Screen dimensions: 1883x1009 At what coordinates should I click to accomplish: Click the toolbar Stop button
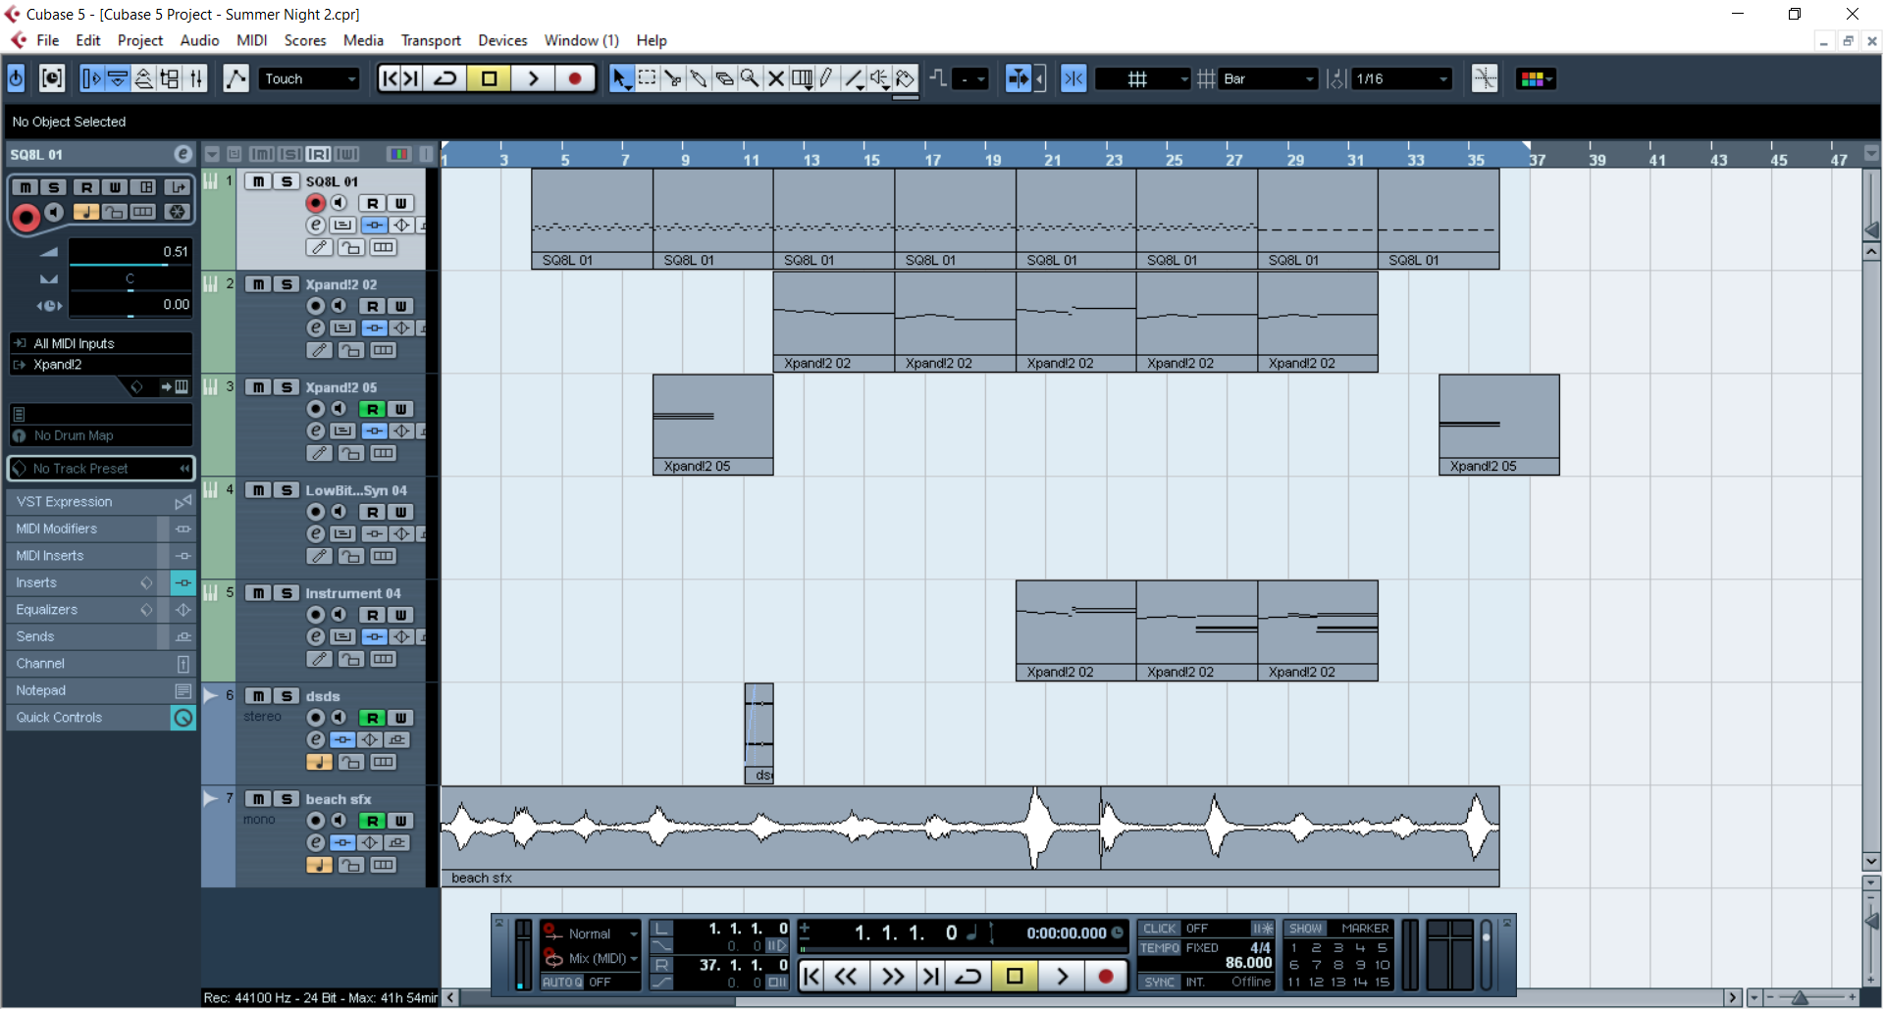[x=489, y=78]
